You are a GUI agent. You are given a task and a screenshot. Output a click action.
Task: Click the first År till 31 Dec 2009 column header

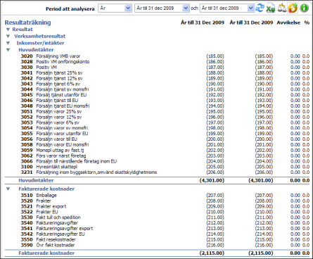coord(203,23)
